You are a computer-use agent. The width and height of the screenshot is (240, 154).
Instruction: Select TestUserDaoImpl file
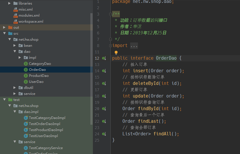coord(44,136)
